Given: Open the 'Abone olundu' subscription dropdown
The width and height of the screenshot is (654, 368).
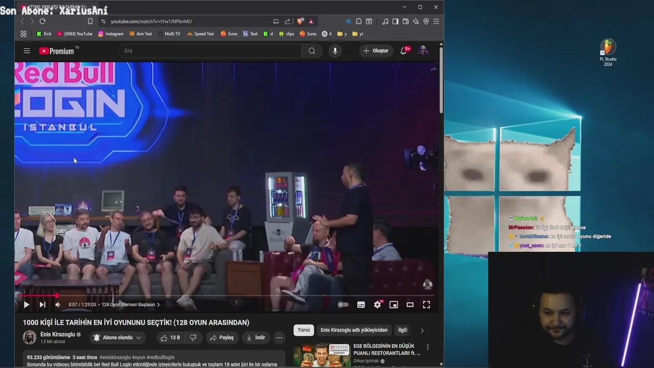Looking at the screenshot, I should pos(117,337).
